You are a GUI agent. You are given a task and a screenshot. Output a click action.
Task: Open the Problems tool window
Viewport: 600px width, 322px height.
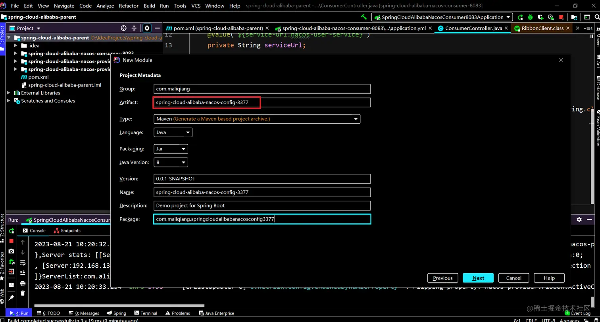[177, 313]
